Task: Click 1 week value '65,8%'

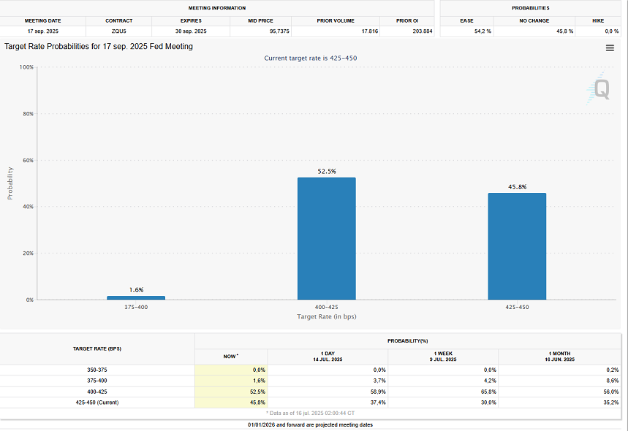Action: [488, 392]
